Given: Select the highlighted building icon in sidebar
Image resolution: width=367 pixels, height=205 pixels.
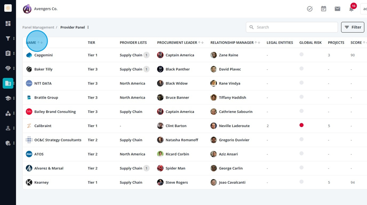Looking at the screenshot, I should click(x=8, y=83).
